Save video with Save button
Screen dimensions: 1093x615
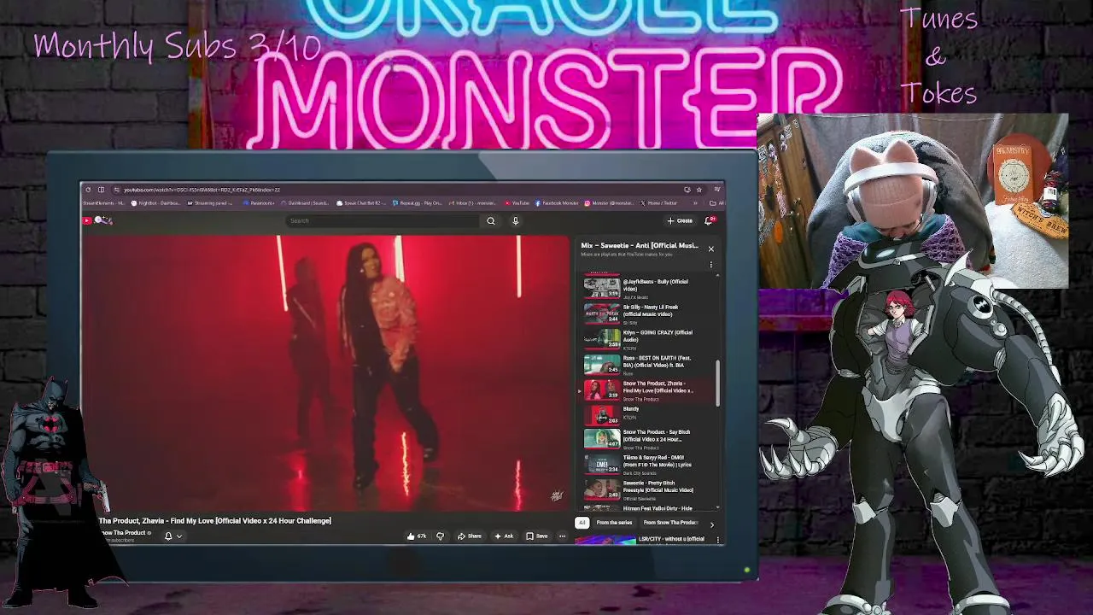(537, 536)
